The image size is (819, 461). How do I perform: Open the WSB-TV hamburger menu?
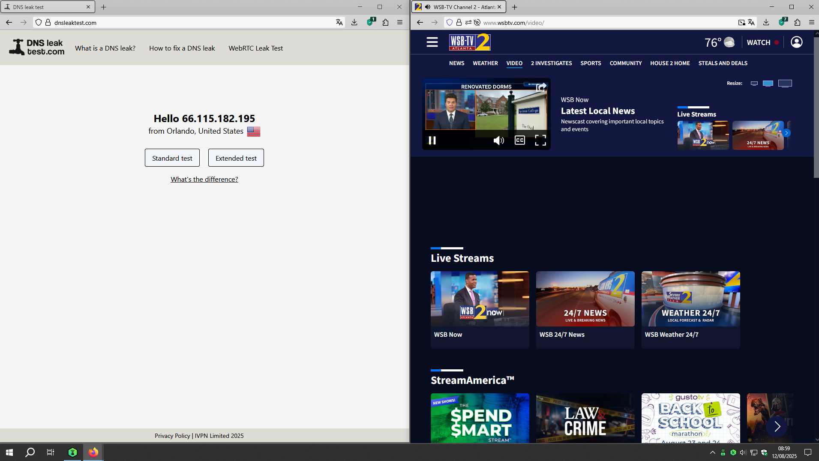click(x=432, y=42)
